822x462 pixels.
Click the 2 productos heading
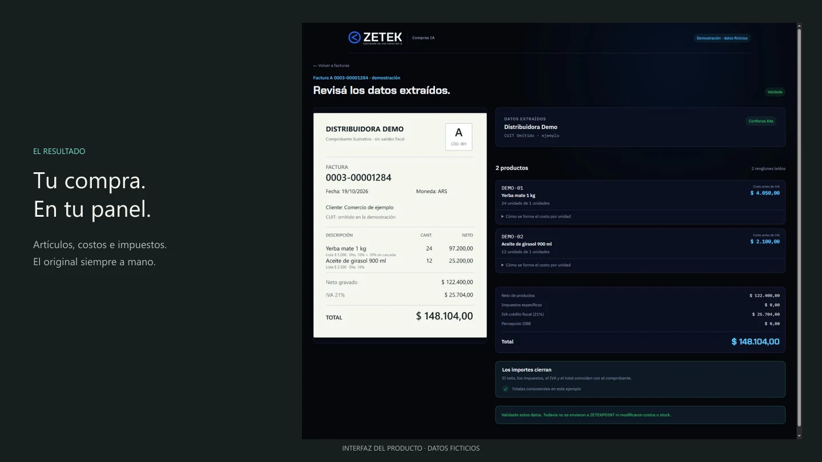(x=511, y=168)
